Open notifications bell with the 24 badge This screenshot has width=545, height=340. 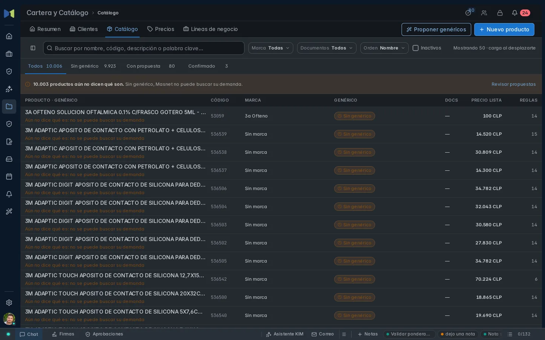pyautogui.click(x=520, y=13)
